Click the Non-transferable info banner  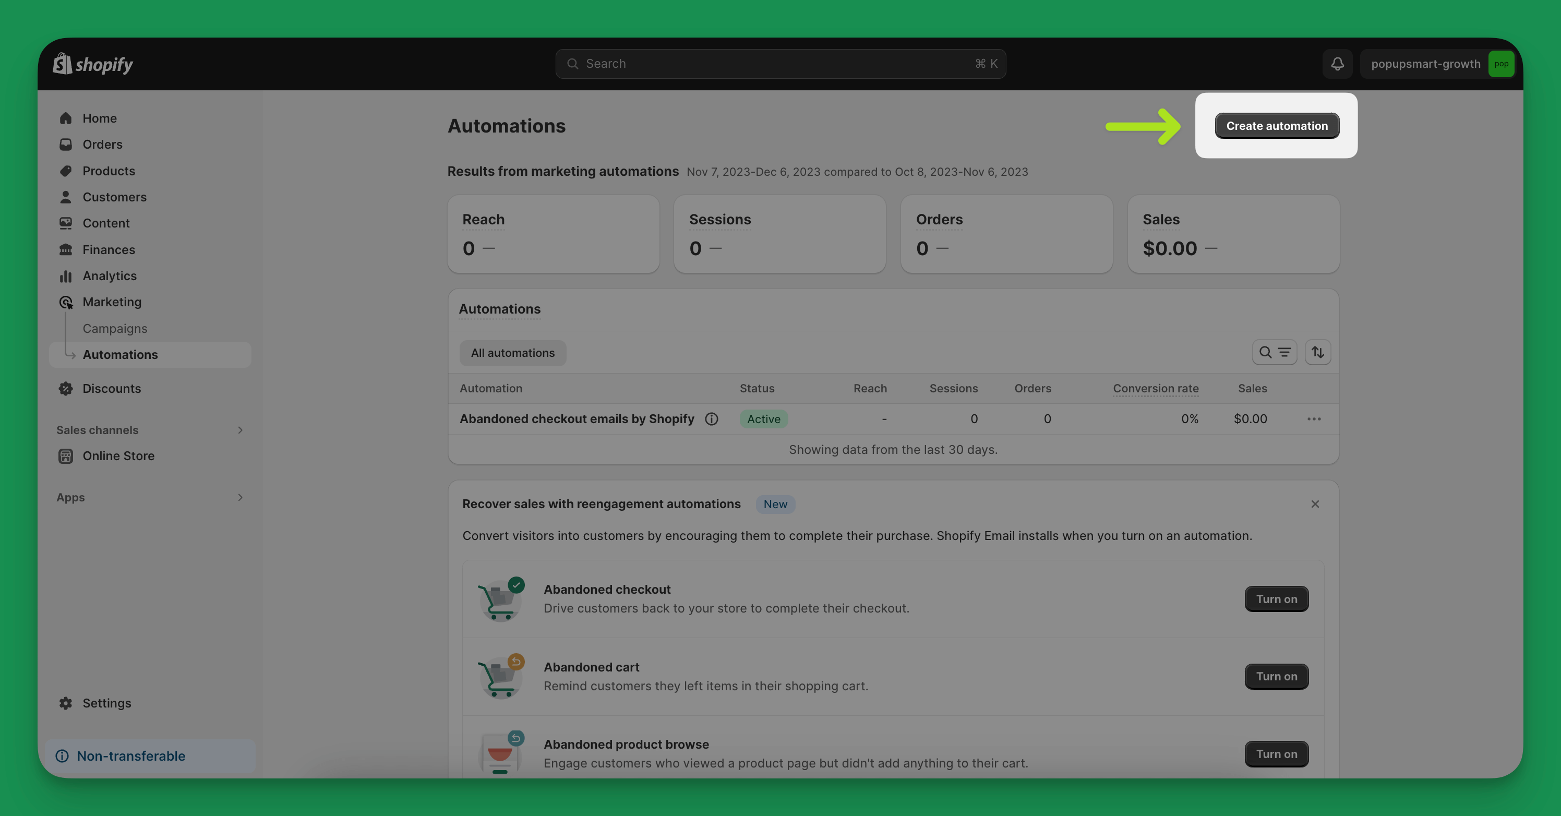pyautogui.click(x=150, y=755)
